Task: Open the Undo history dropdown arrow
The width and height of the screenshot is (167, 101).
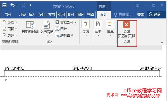Action: [17, 5]
